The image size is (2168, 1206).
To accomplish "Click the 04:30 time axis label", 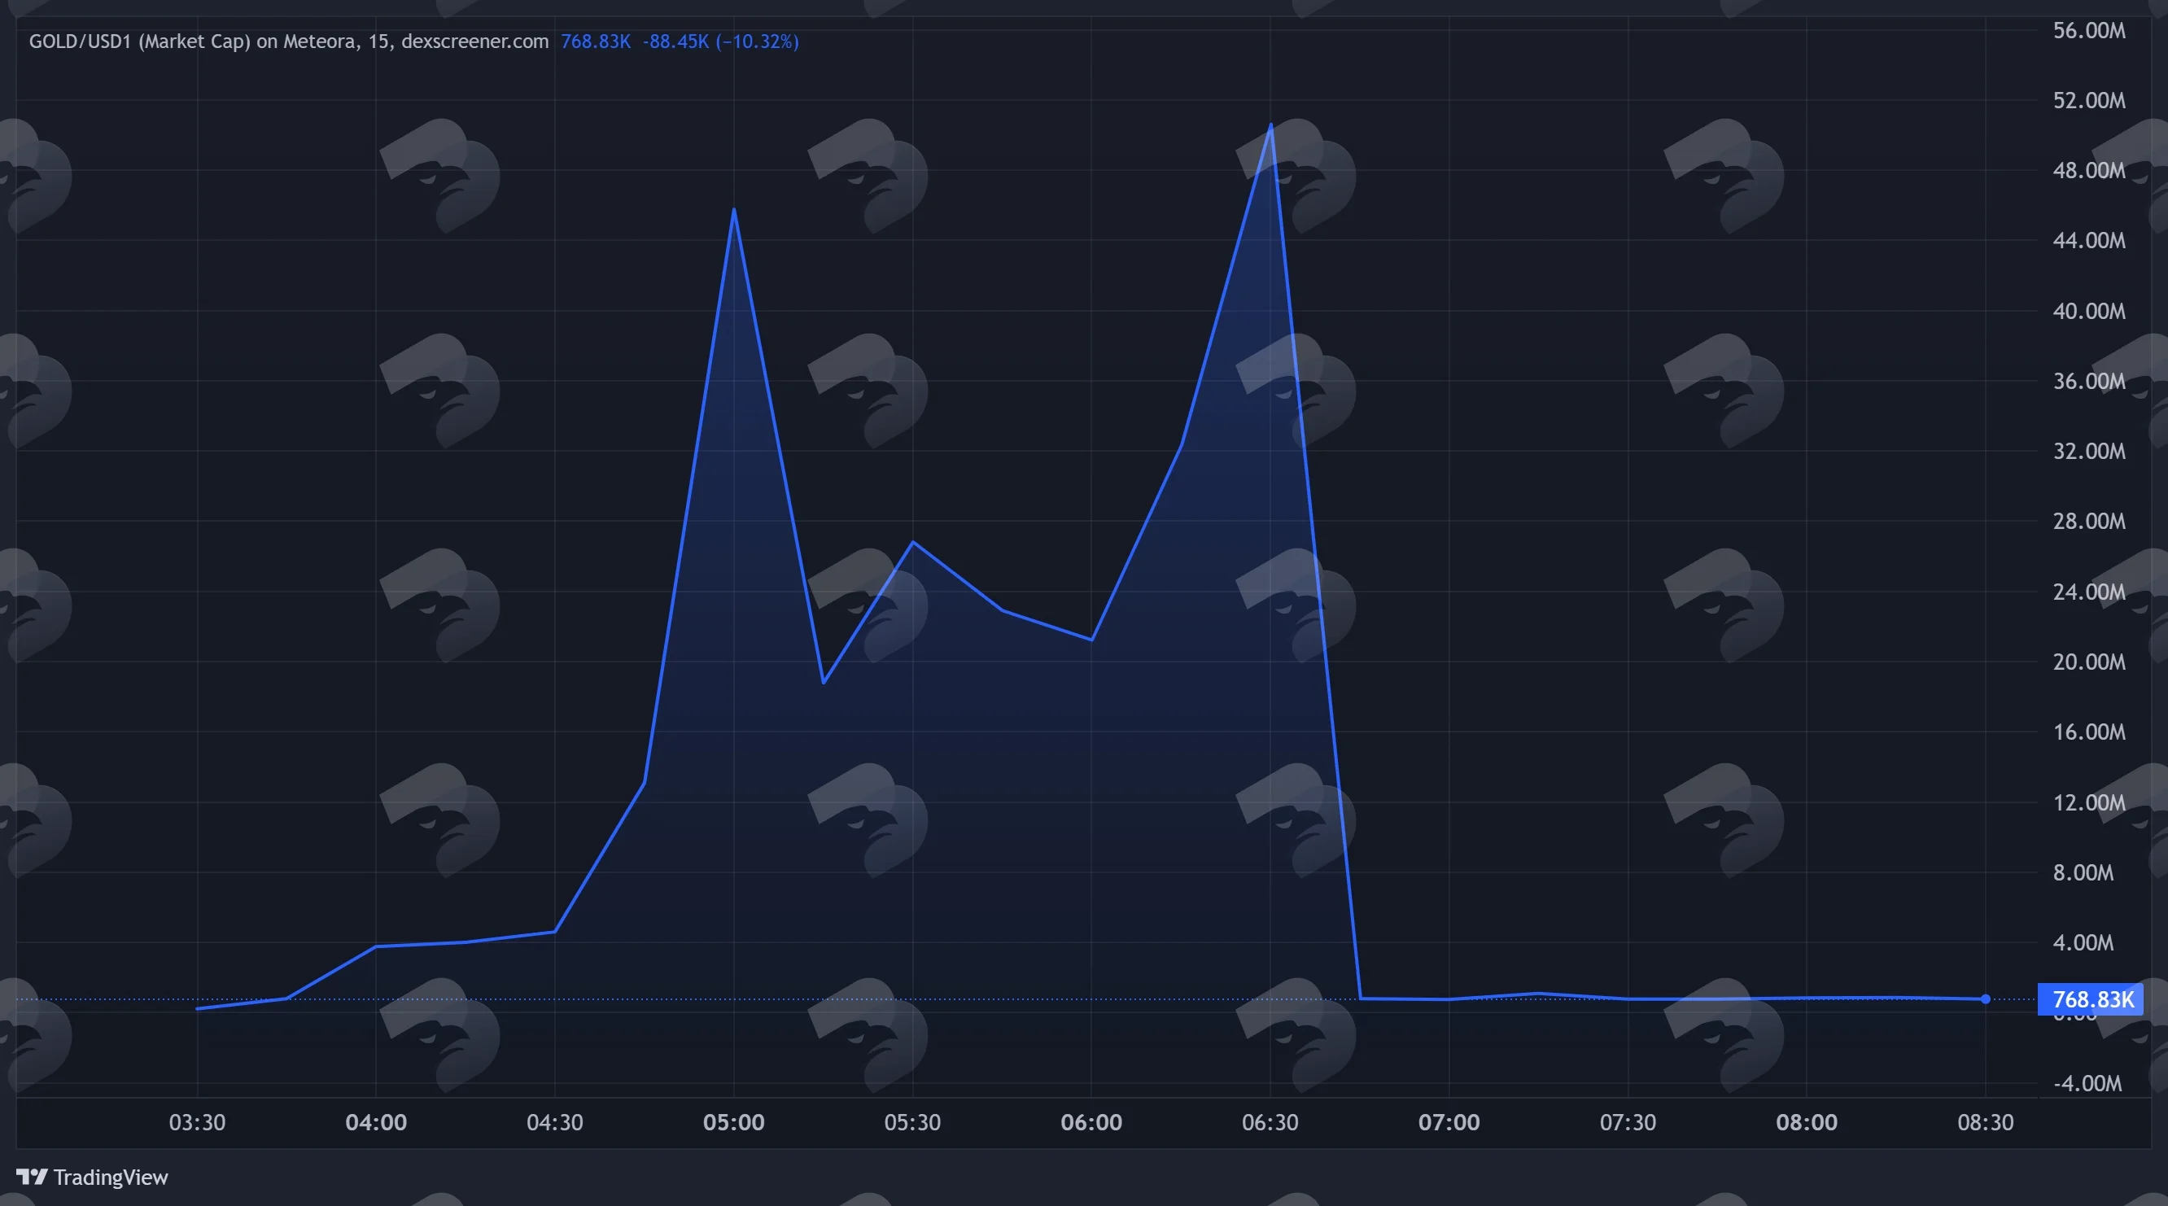I will click(555, 1123).
